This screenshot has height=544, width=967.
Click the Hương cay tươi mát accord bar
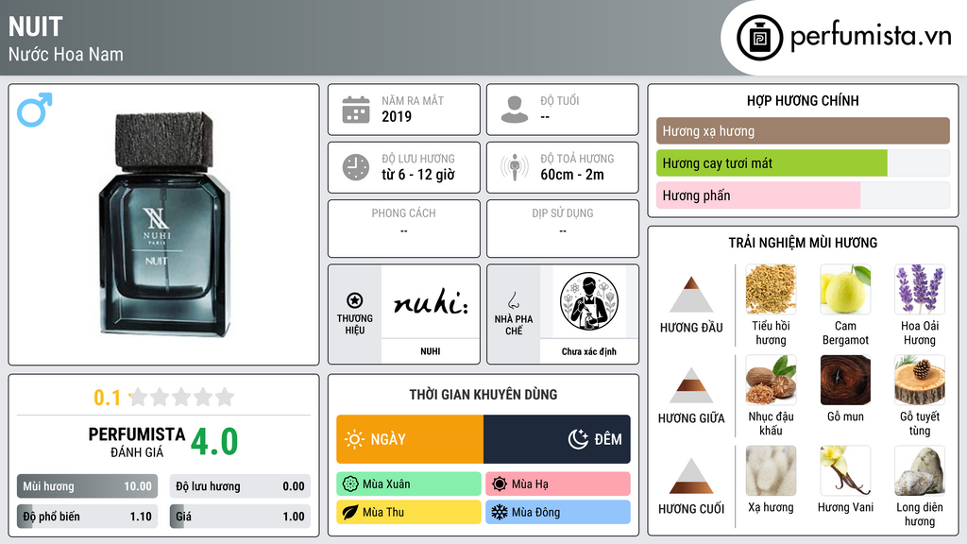[803, 163]
